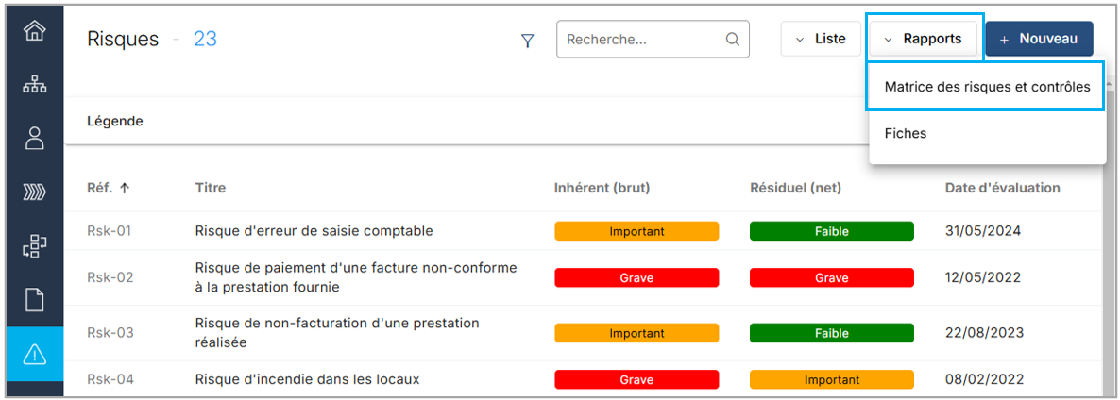
Task: Open risk Rsk-01 reference link
Action: coord(110,231)
